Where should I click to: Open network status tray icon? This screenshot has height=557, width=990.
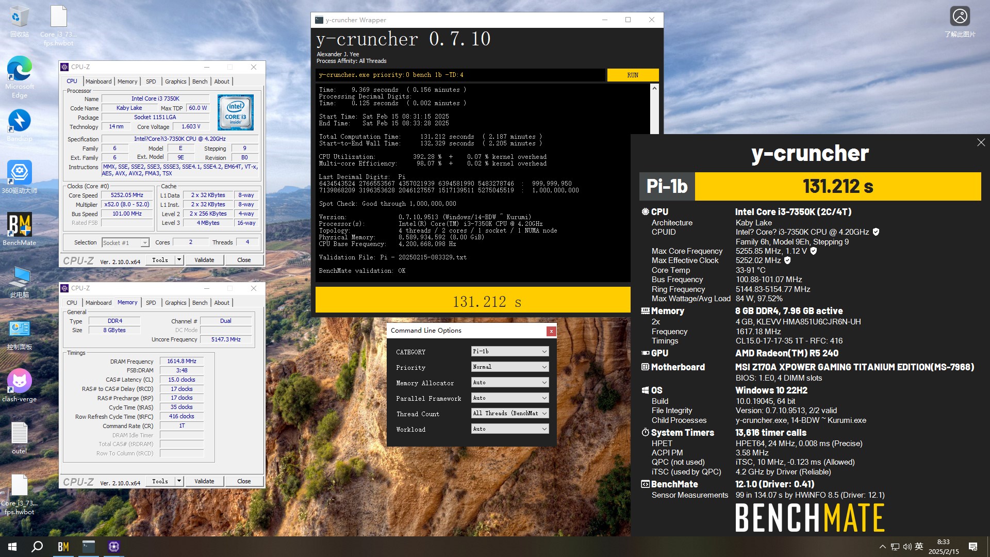pos(895,547)
